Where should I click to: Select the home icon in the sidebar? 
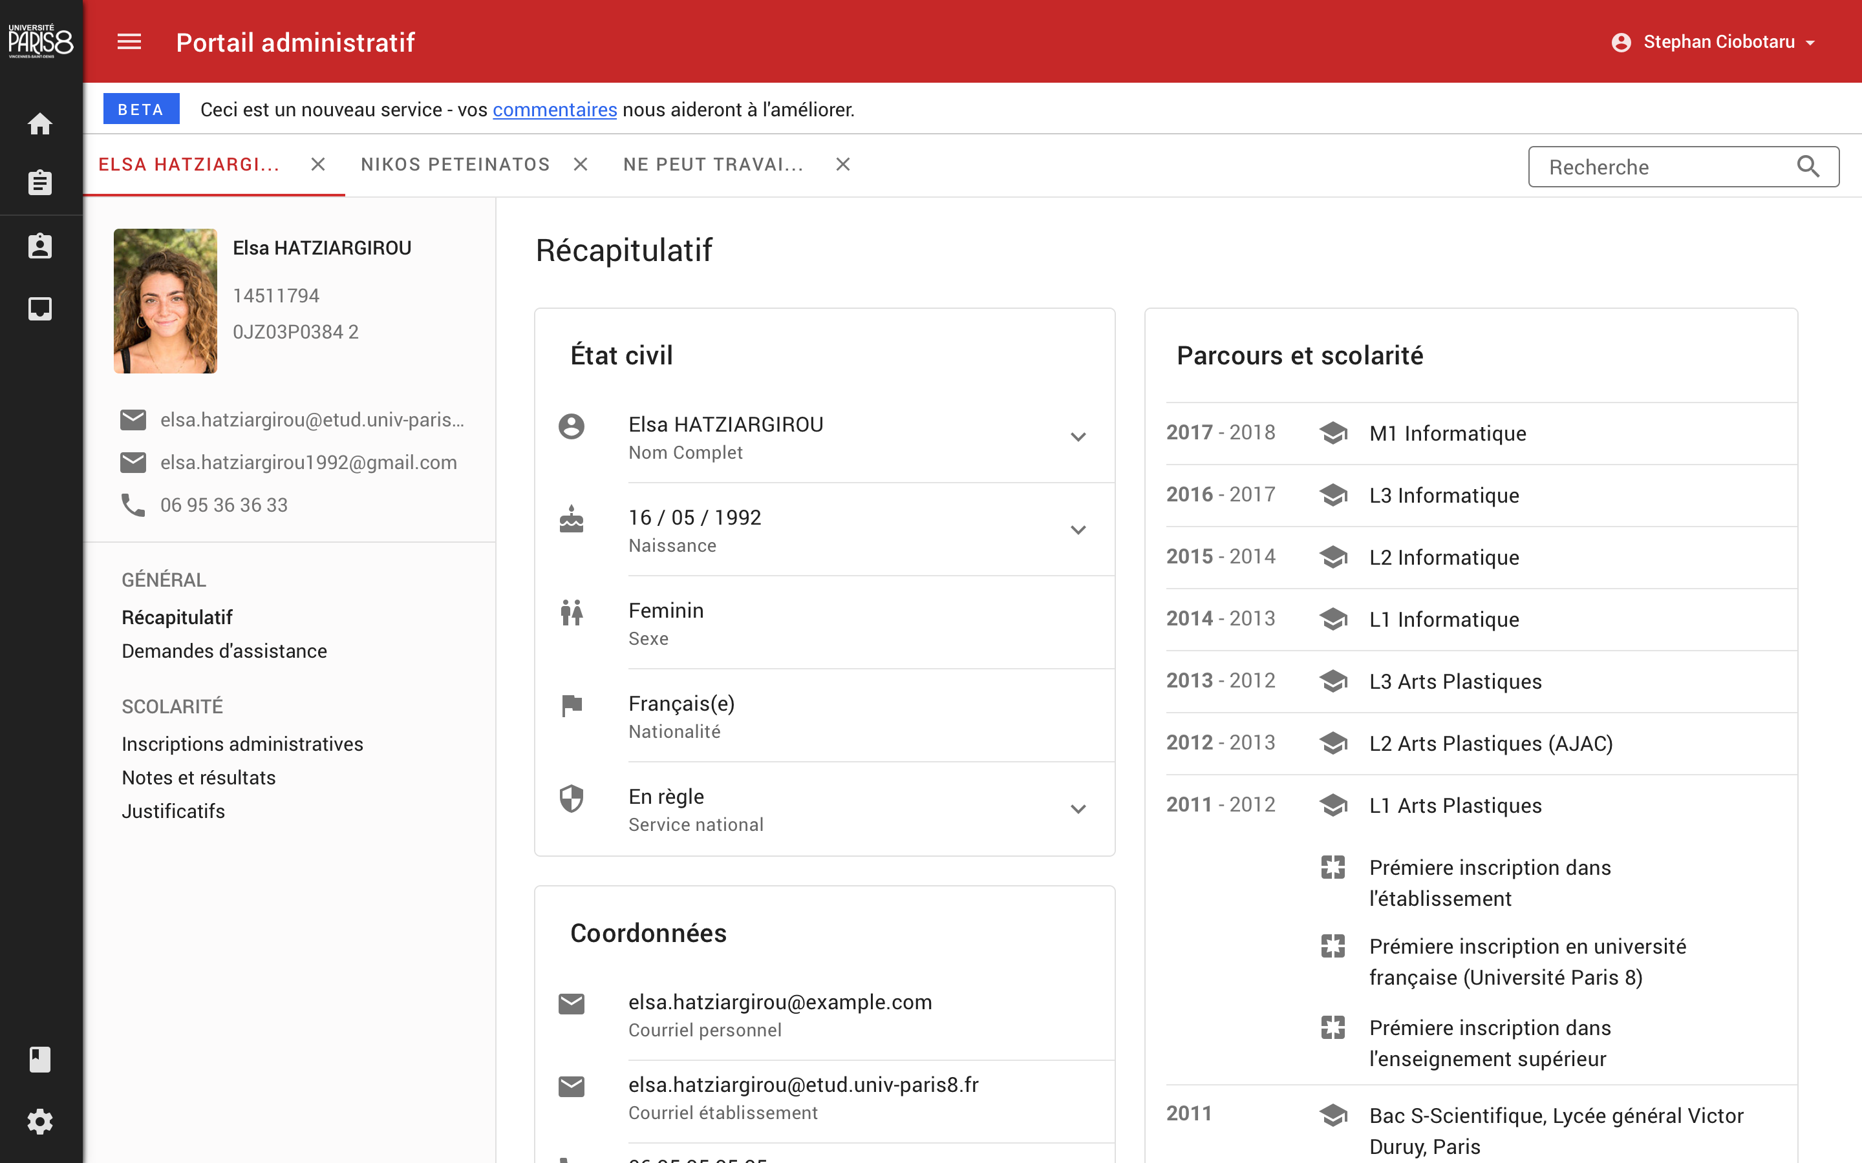click(x=39, y=123)
